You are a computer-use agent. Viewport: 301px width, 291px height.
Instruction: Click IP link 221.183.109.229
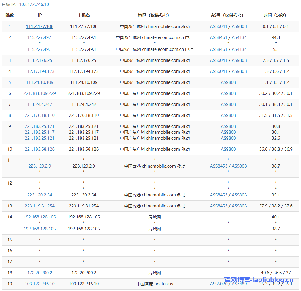[x=40, y=93]
